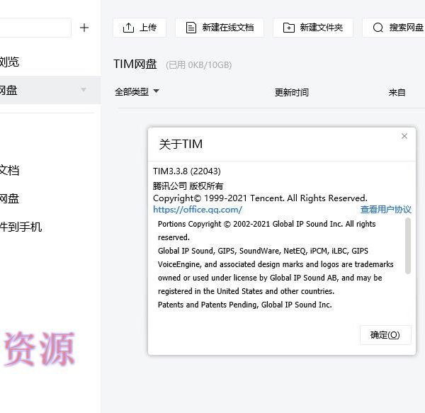Close the 关于TIM dialog with the X
This screenshot has height=413, width=425.
coord(404,136)
